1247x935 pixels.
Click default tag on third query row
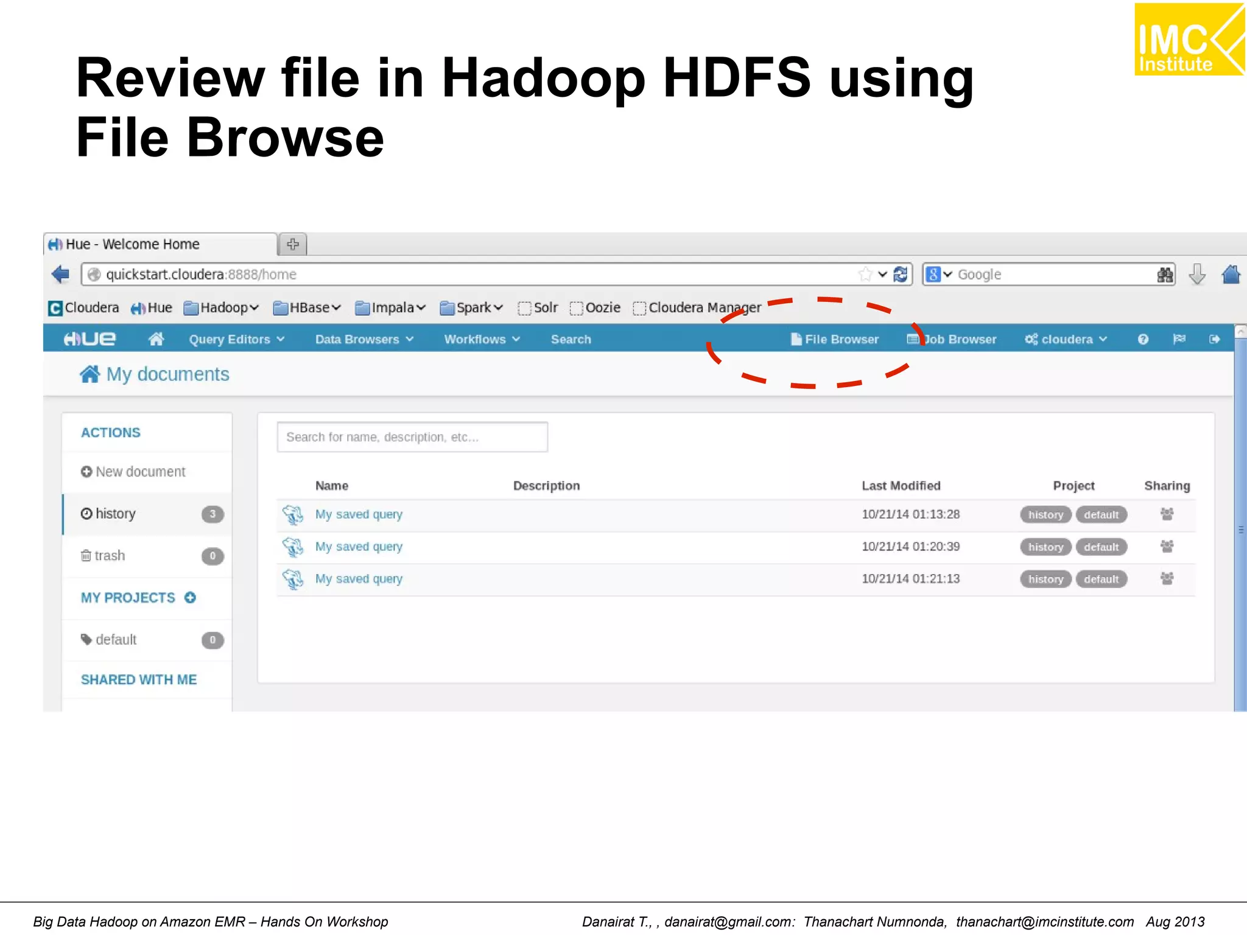click(1101, 579)
